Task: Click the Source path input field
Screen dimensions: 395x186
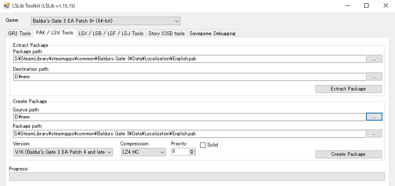Action: [x=190, y=117]
